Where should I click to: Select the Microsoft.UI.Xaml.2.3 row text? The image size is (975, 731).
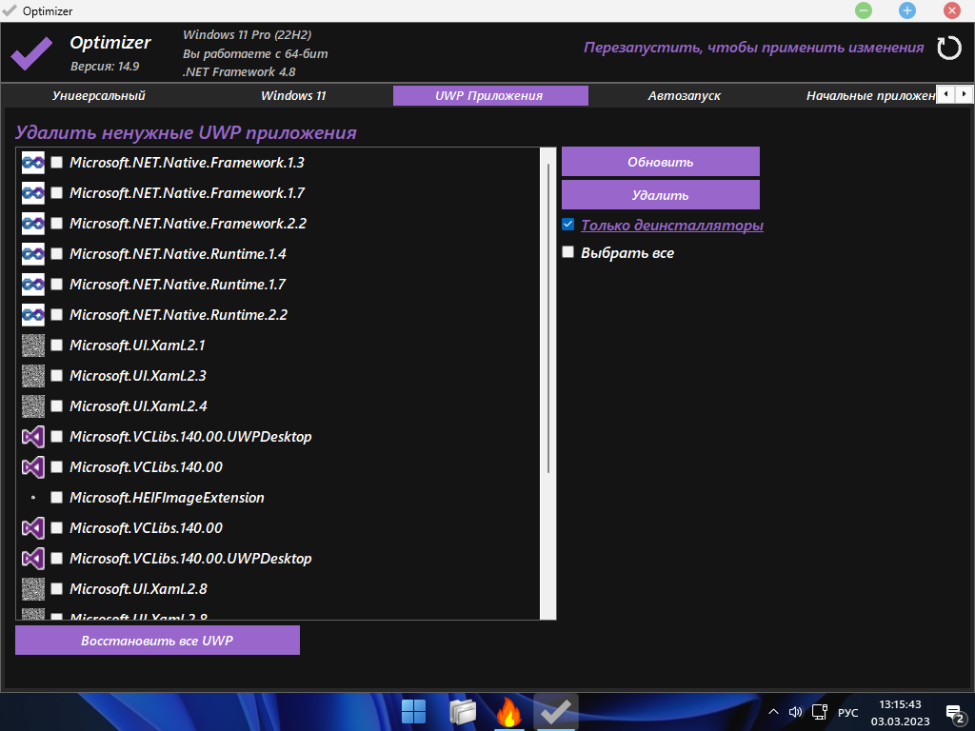click(x=138, y=376)
